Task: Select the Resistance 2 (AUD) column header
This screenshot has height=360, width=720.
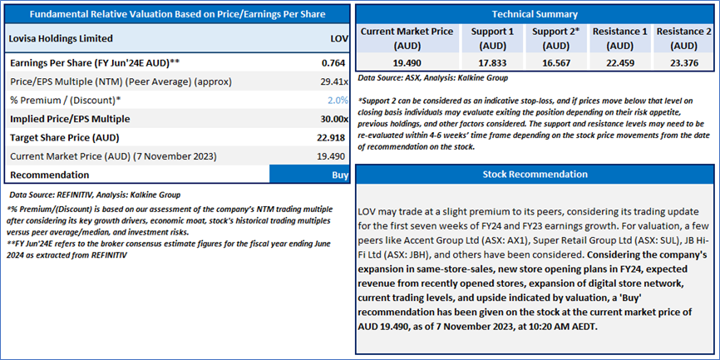Action: [683, 38]
